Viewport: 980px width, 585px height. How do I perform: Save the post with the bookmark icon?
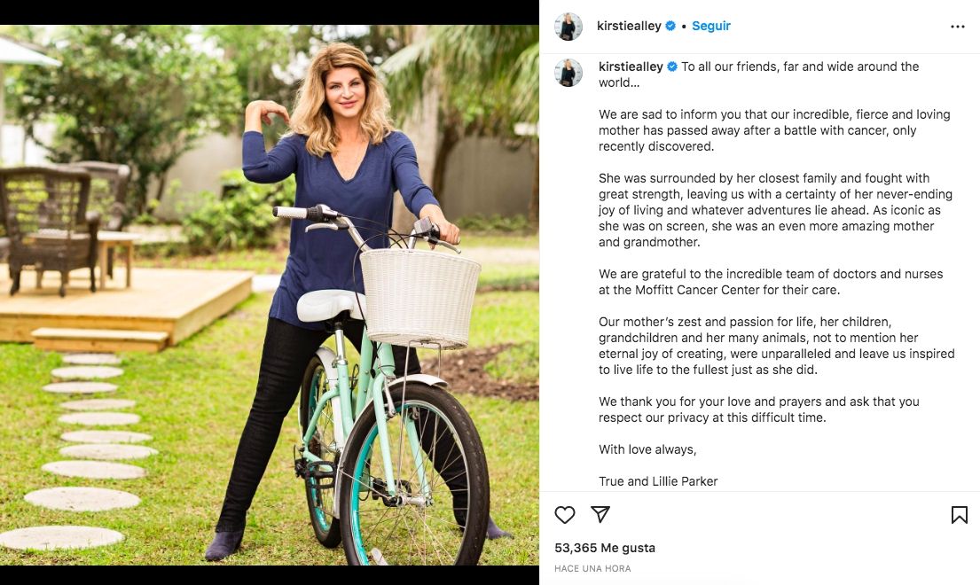pos(960,514)
